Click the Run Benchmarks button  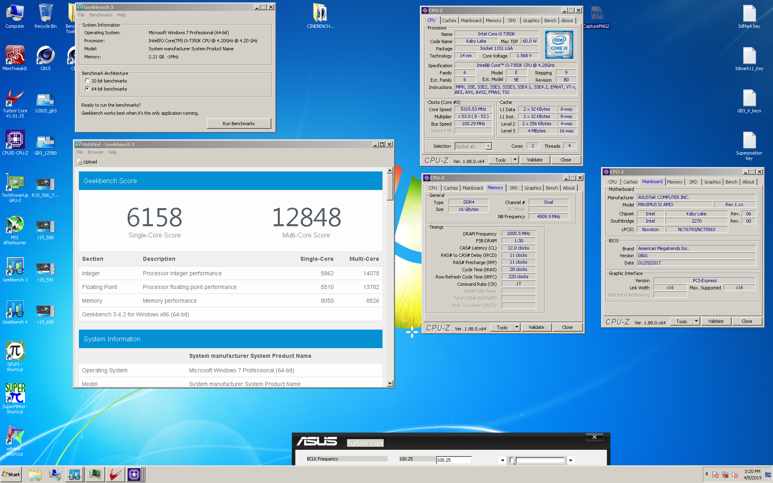(x=239, y=124)
